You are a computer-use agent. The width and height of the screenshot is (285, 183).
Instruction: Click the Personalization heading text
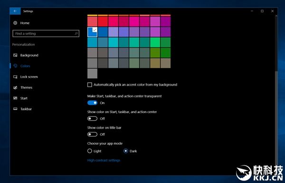click(23, 44)
